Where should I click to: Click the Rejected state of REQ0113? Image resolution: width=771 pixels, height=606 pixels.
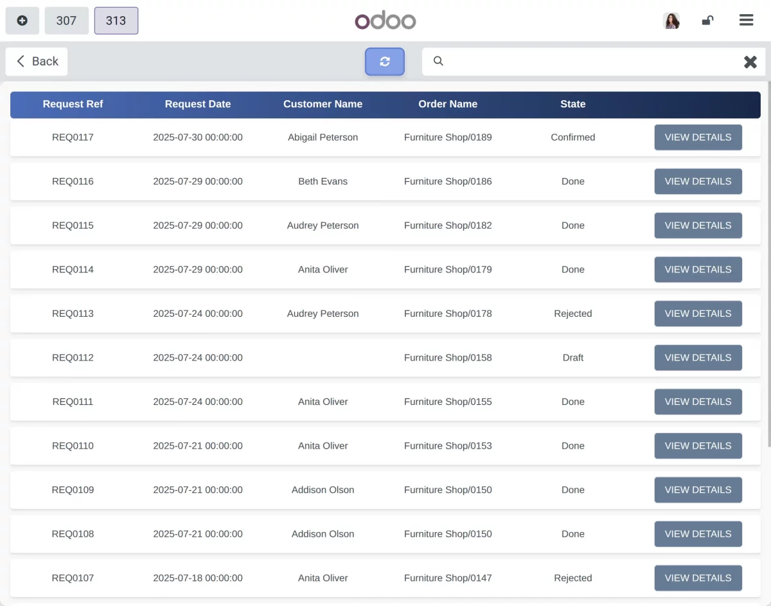click(573, 314)
